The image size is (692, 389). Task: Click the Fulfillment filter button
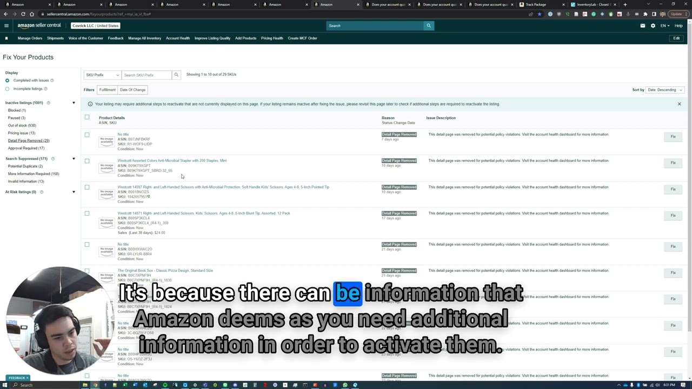click(107, 90)
